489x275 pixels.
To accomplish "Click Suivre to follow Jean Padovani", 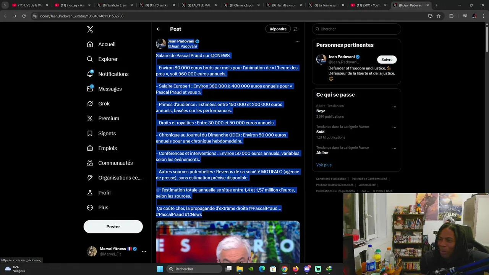I will pos(387,60).
